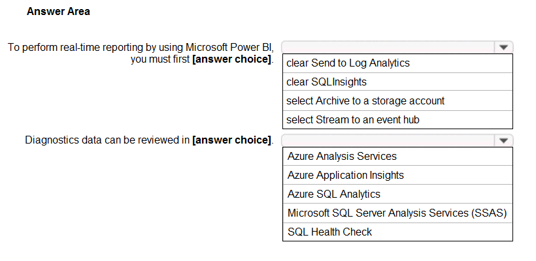536x261 pixels.
Task: Click the words 'you must first'
Action: click(x=160, y=59)
